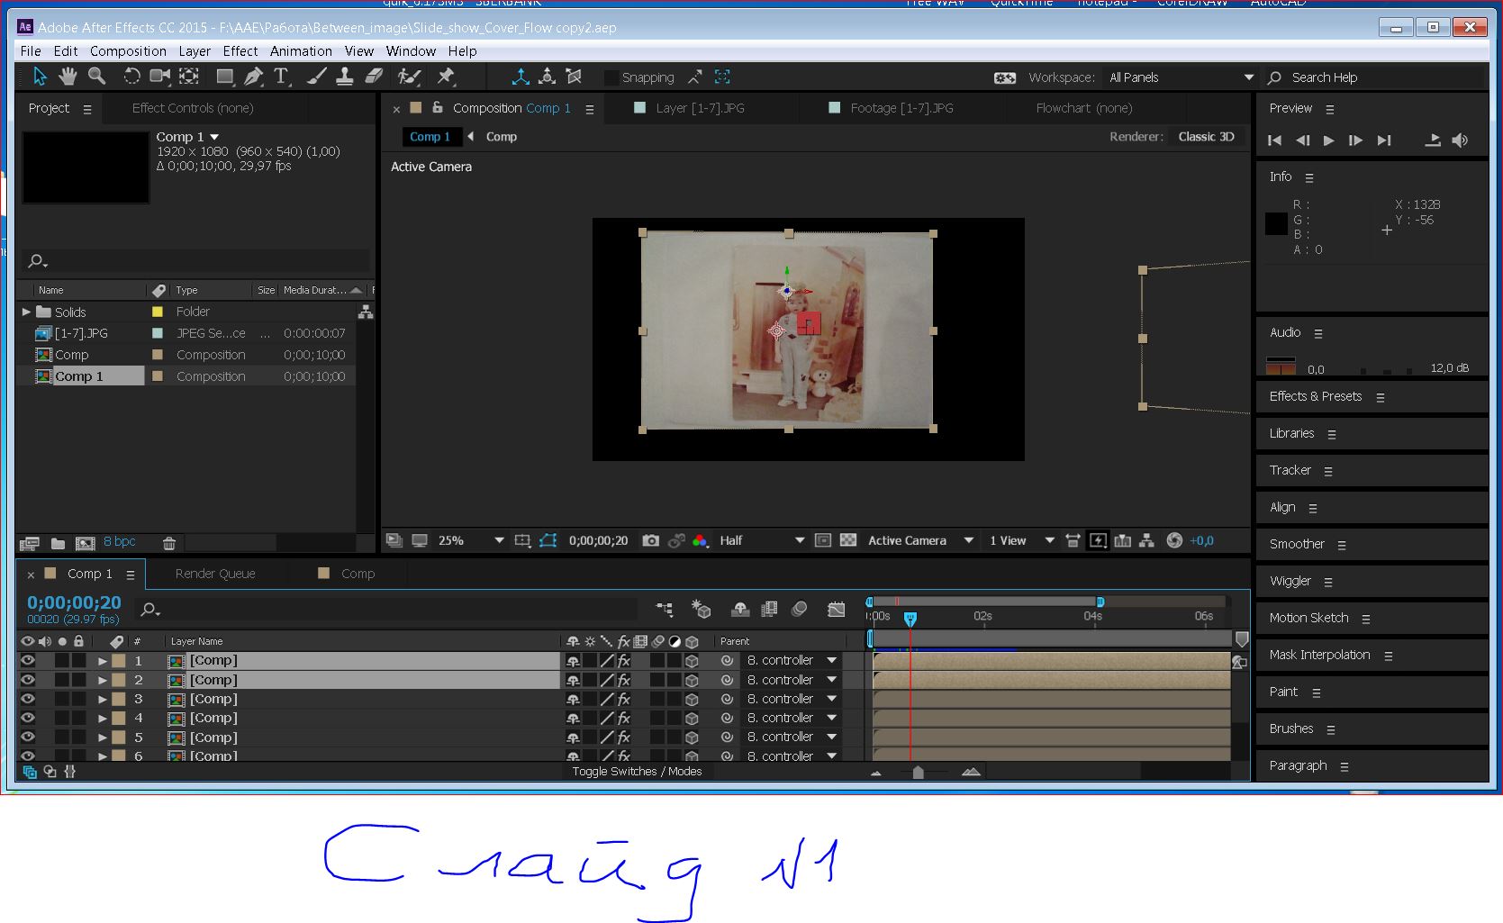Image resolution: width=1503 pixels, height=923 pixels.
Task: Toggle the 3D layer switch for layer 1
Action: (692, 660)
